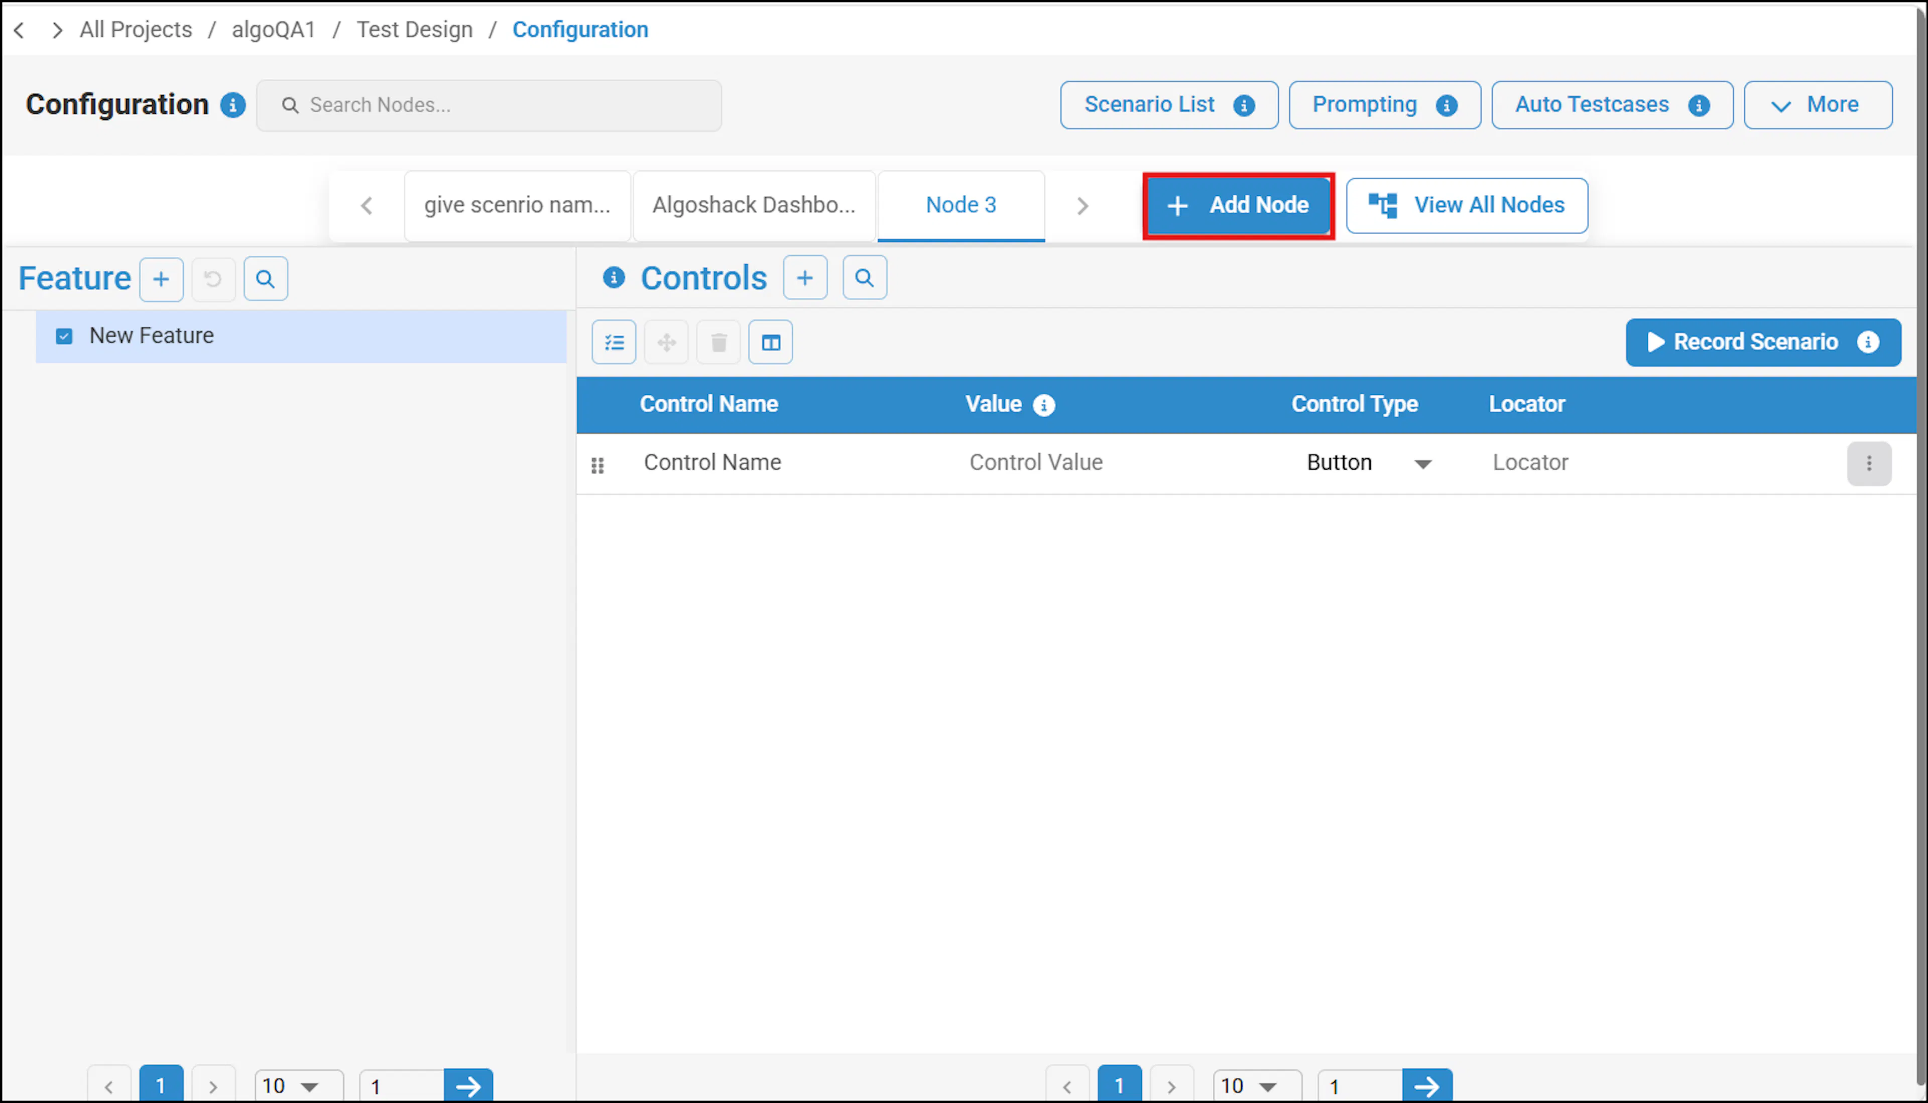
Task: Click the Record Scenario button
Action: point(1764,343)
